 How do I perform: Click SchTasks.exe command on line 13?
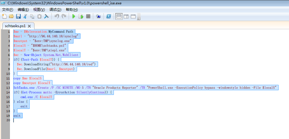pos(24,88)
